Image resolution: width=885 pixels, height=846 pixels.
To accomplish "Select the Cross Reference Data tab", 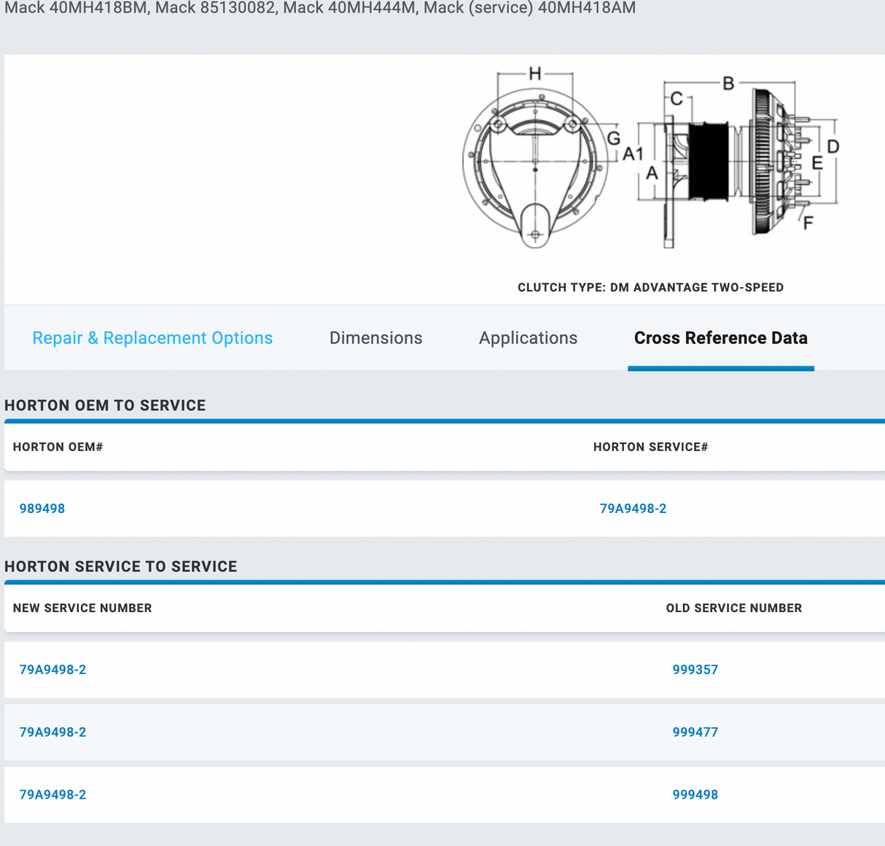I will (720, 338).
